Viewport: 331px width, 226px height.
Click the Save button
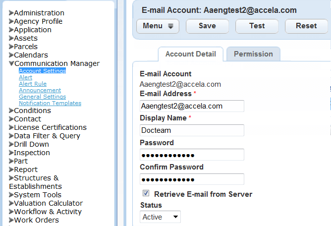coord(207,26)
